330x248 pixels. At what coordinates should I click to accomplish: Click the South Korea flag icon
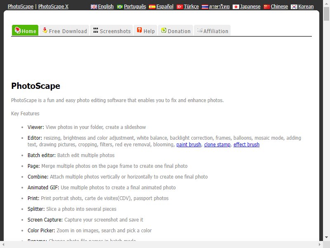pyautogui.click(x=294, y=7)
